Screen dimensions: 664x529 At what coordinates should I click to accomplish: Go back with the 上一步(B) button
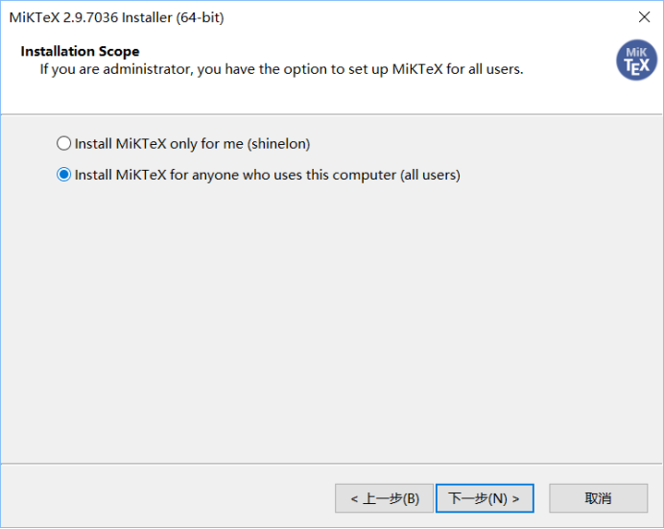click(x=384, y=498)
